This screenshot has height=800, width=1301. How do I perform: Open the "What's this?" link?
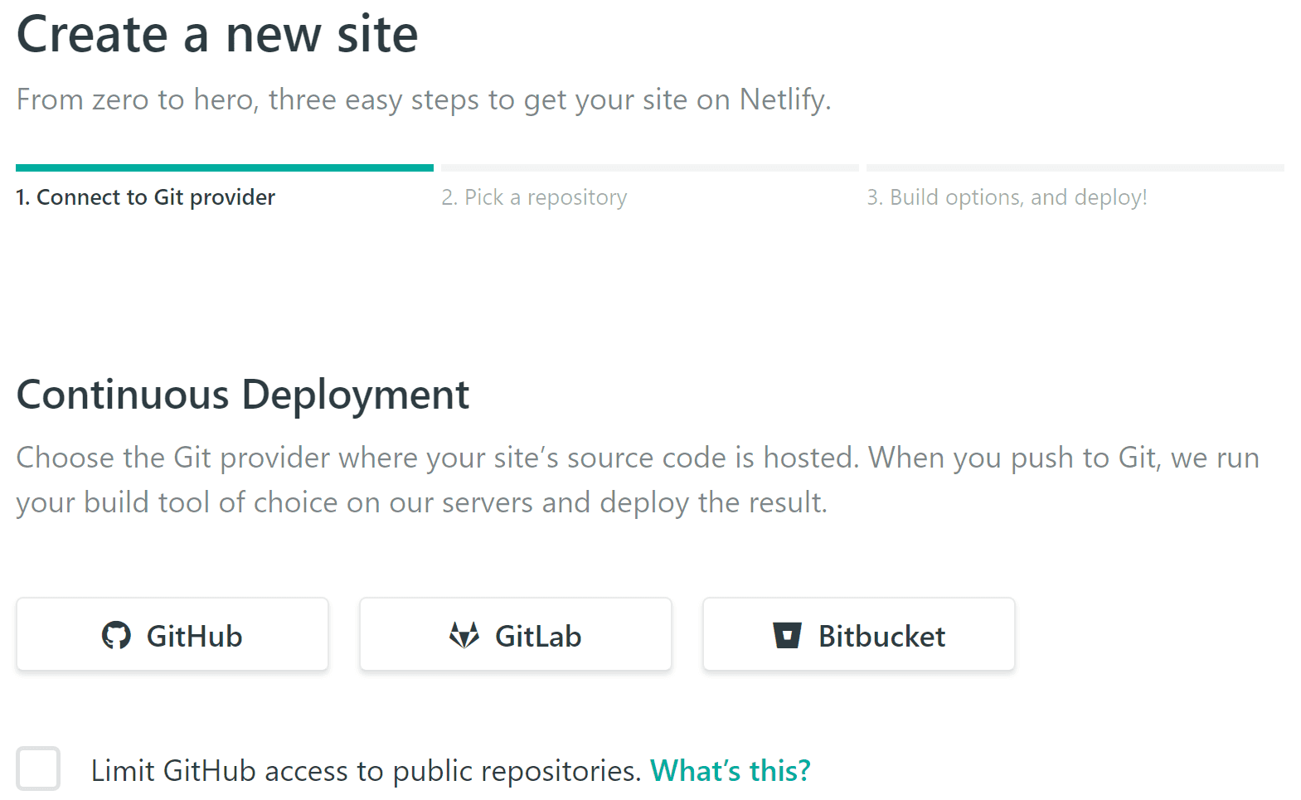(x=730, y=771)
